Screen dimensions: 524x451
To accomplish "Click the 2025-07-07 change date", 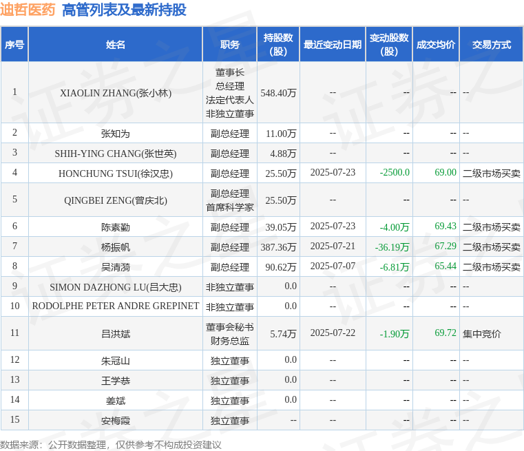I will pos(333,266).
